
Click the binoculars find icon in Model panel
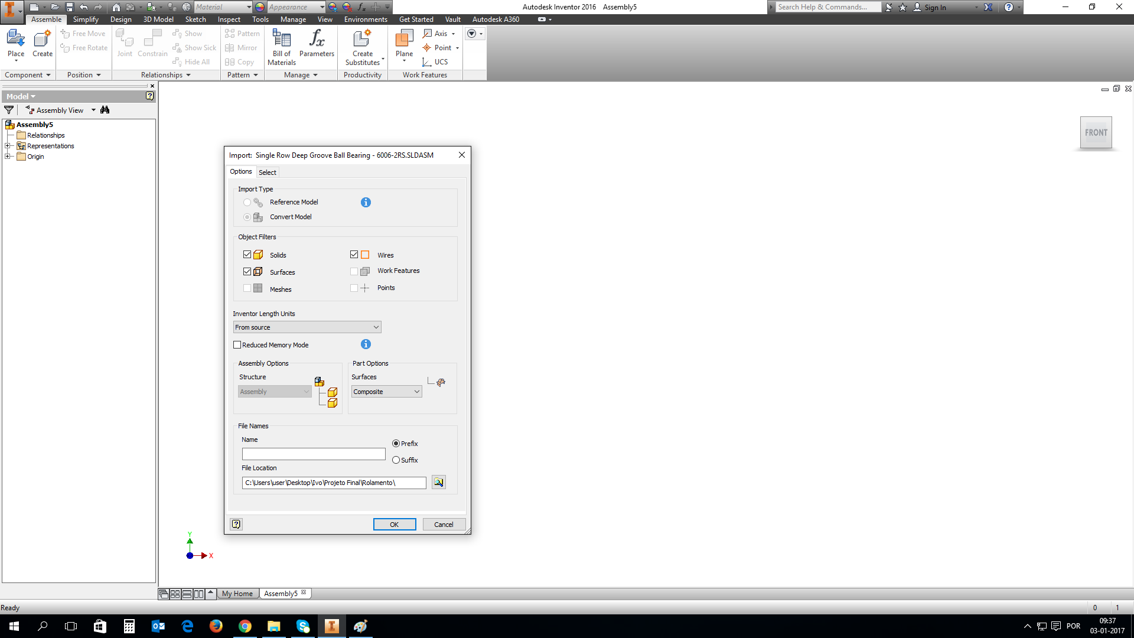(105, 110)
